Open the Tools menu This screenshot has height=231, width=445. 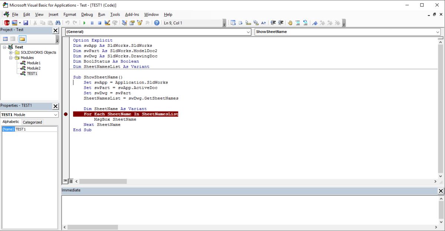point(115,14)
